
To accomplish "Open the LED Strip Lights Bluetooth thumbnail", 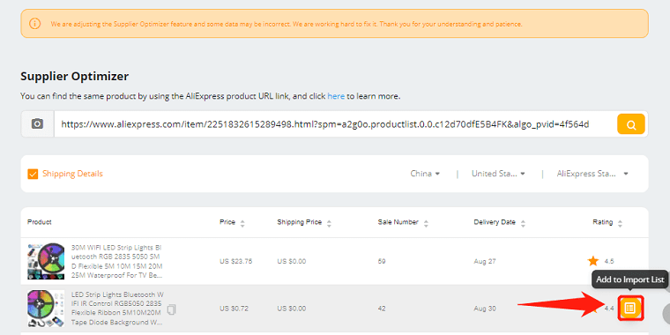I will pyautogui.click(x=46, y=309).
